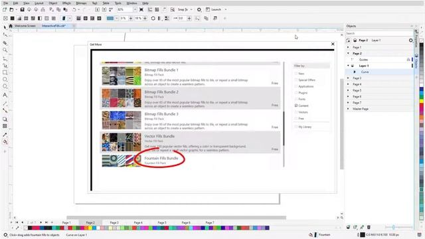425x239 pixels.
Task: Select the Artistic Media tool in toolbox
Action: [x=5, y=66]
